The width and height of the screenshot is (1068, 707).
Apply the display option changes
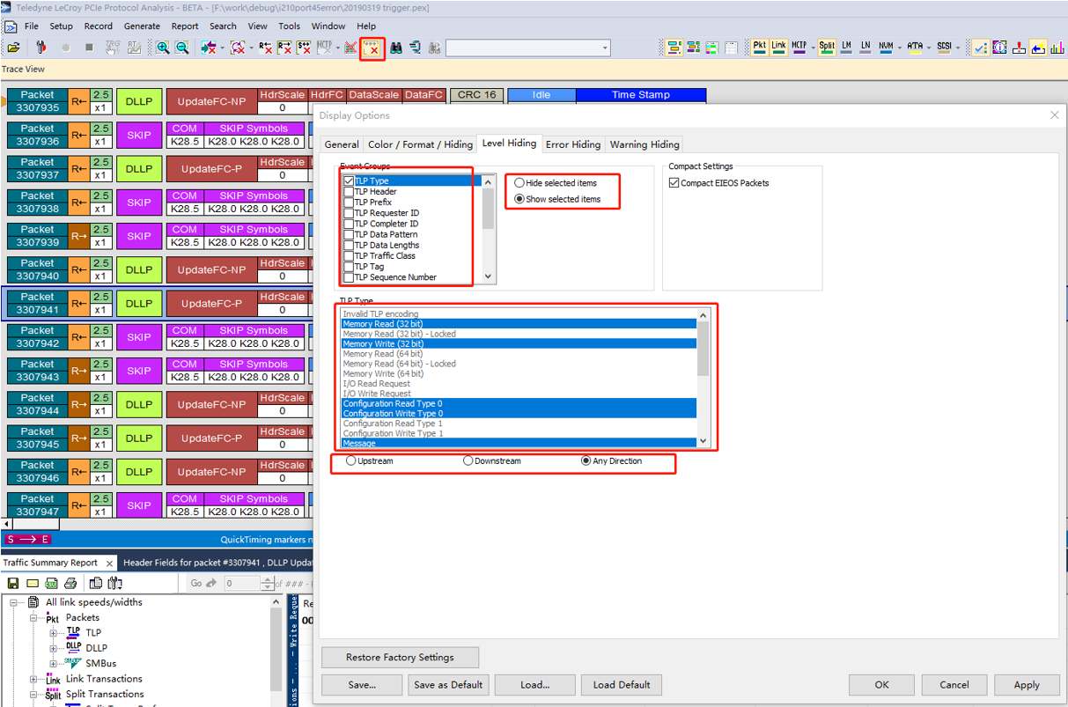[x=1027, y=684]
